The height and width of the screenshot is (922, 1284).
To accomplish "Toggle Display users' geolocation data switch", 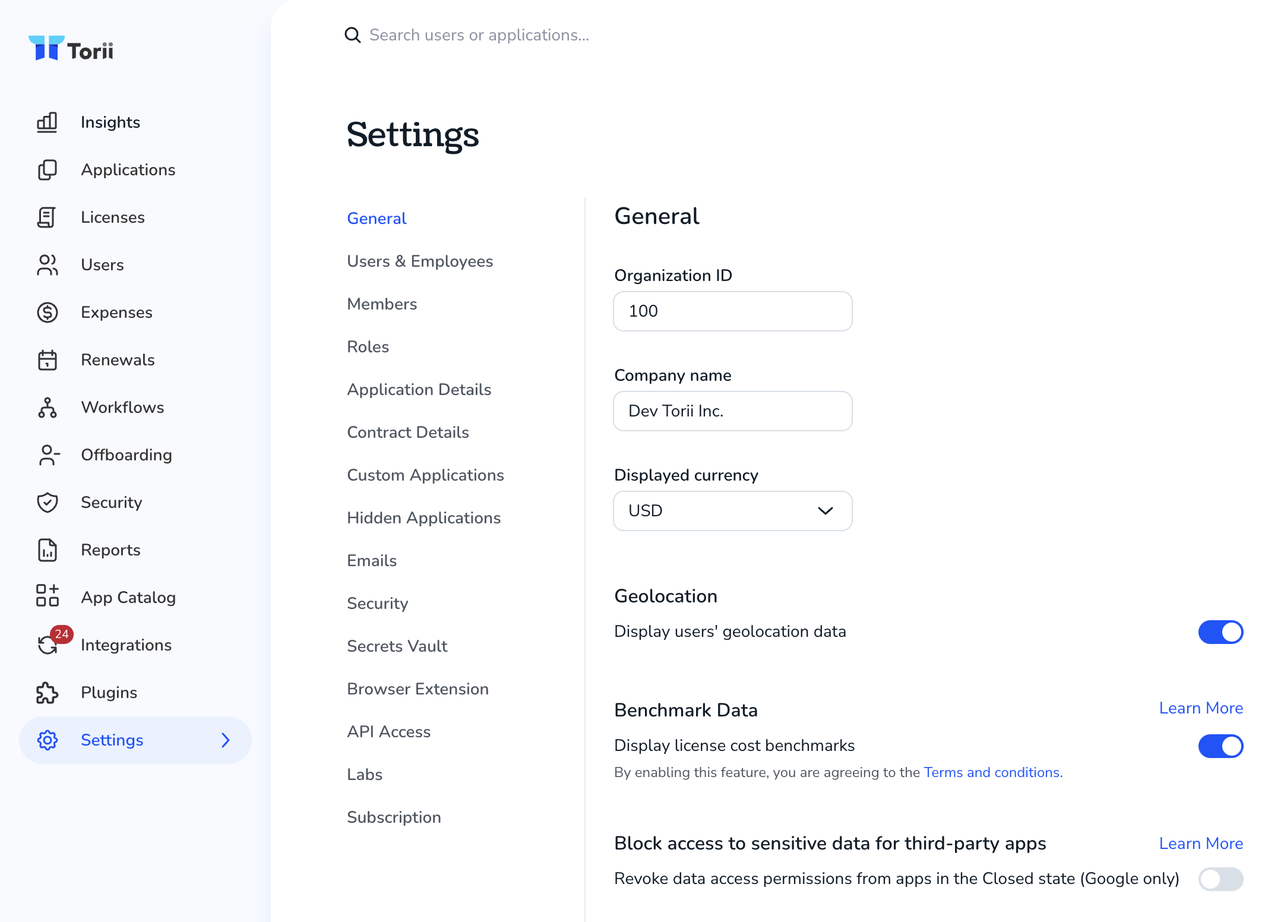I will [1220, 632].
